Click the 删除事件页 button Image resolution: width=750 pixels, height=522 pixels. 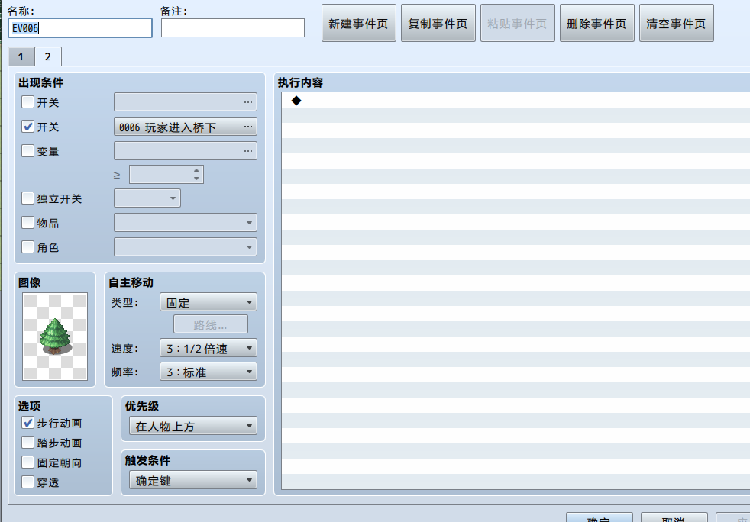(597, 24)
